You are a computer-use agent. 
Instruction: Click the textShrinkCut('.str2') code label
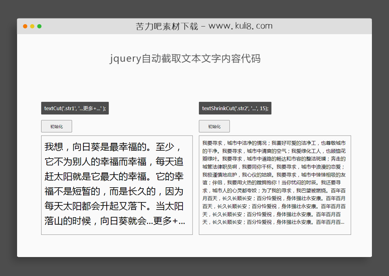[x=234, y=108]
